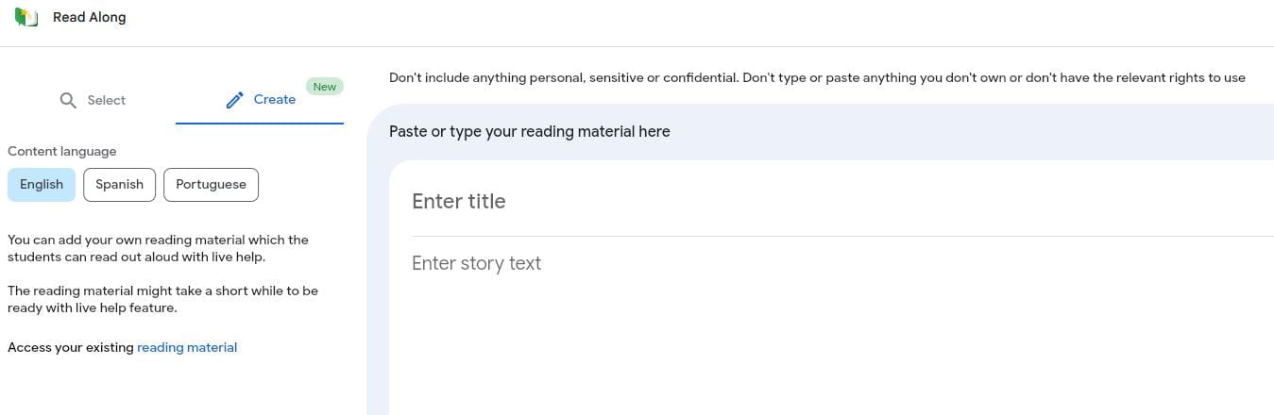
Task: Click the 'Don't include anything personal' sentence
Action: [564, 77]
